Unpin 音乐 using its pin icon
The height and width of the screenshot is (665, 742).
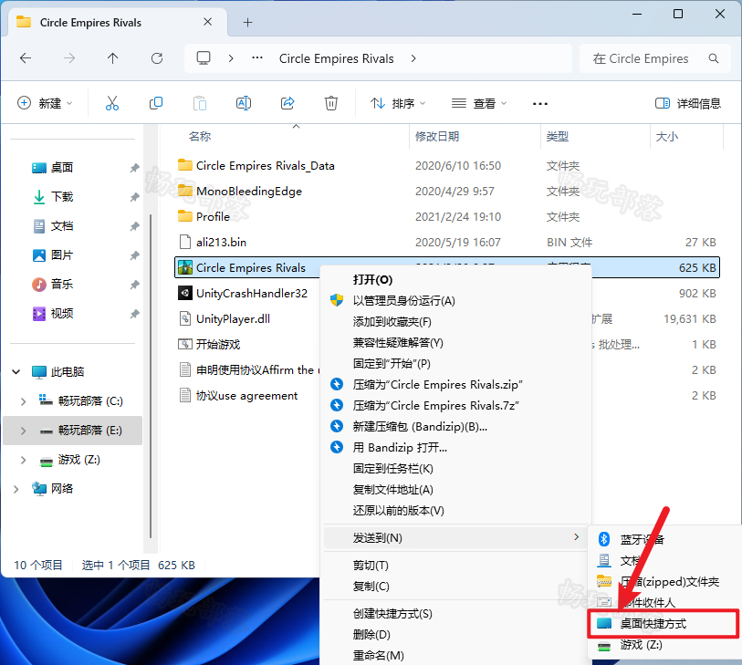134,285
